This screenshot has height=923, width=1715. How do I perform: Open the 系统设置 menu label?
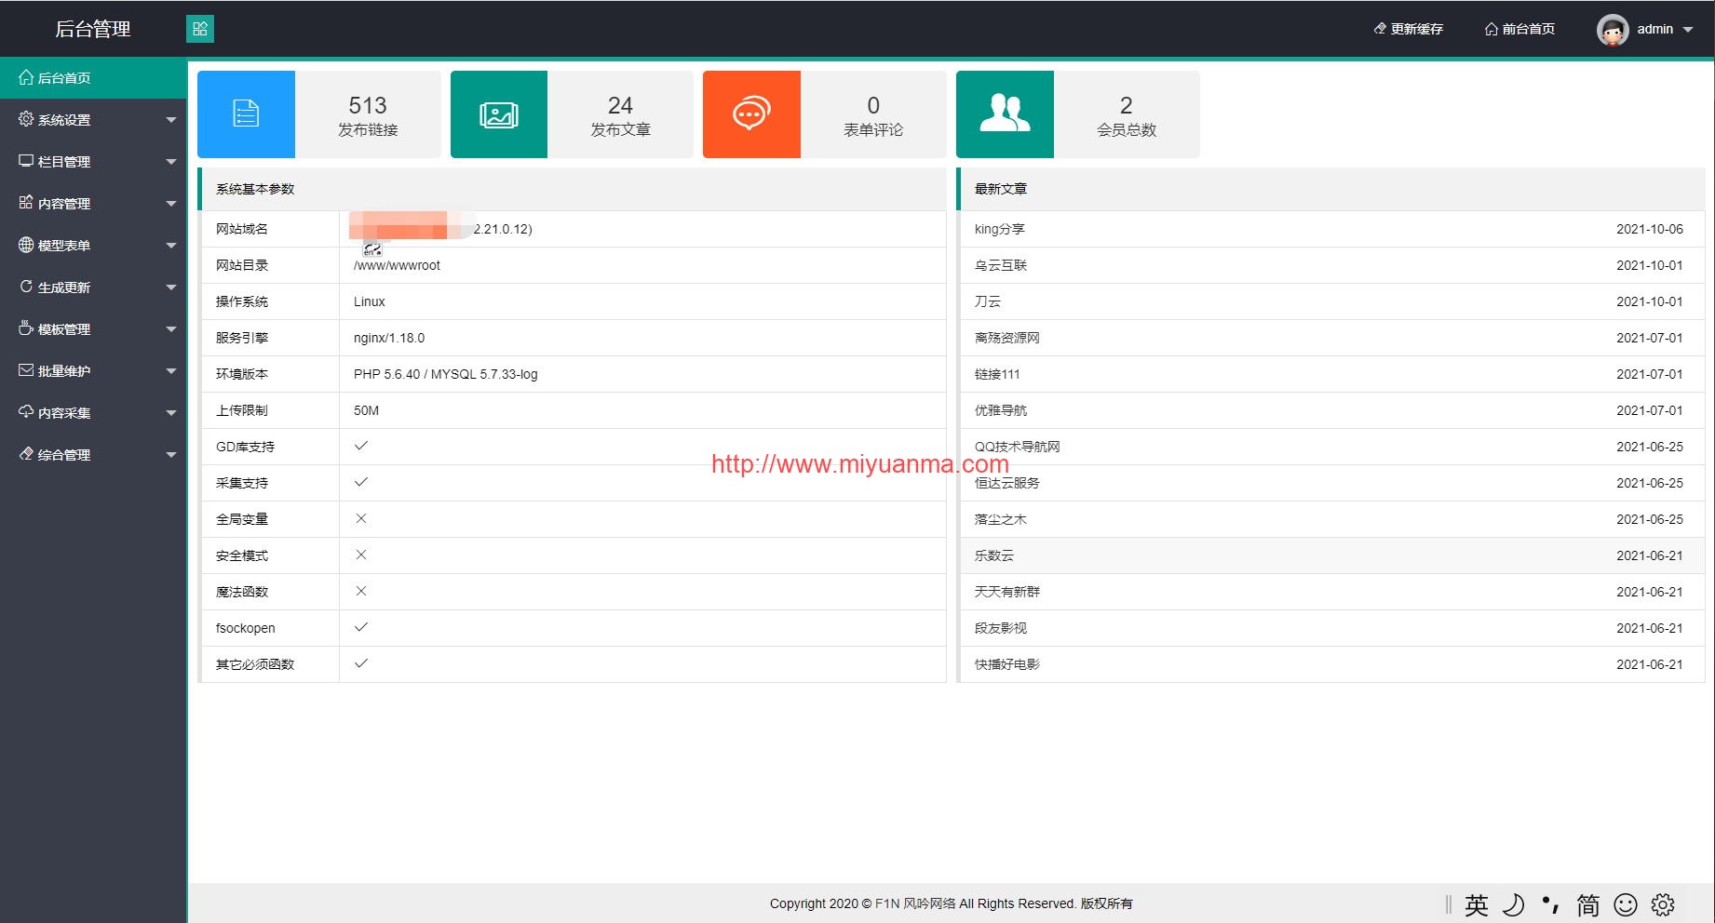tap(64, 120)
